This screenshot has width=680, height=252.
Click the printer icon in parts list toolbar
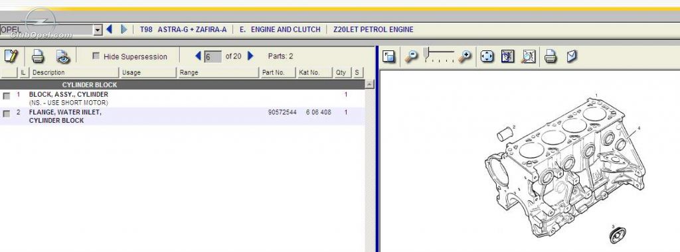[38, 56]
